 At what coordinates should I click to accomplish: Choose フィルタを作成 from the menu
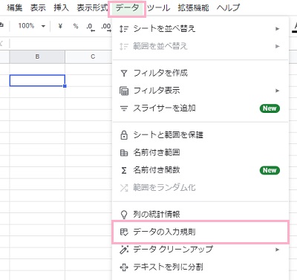pos(200,74)
